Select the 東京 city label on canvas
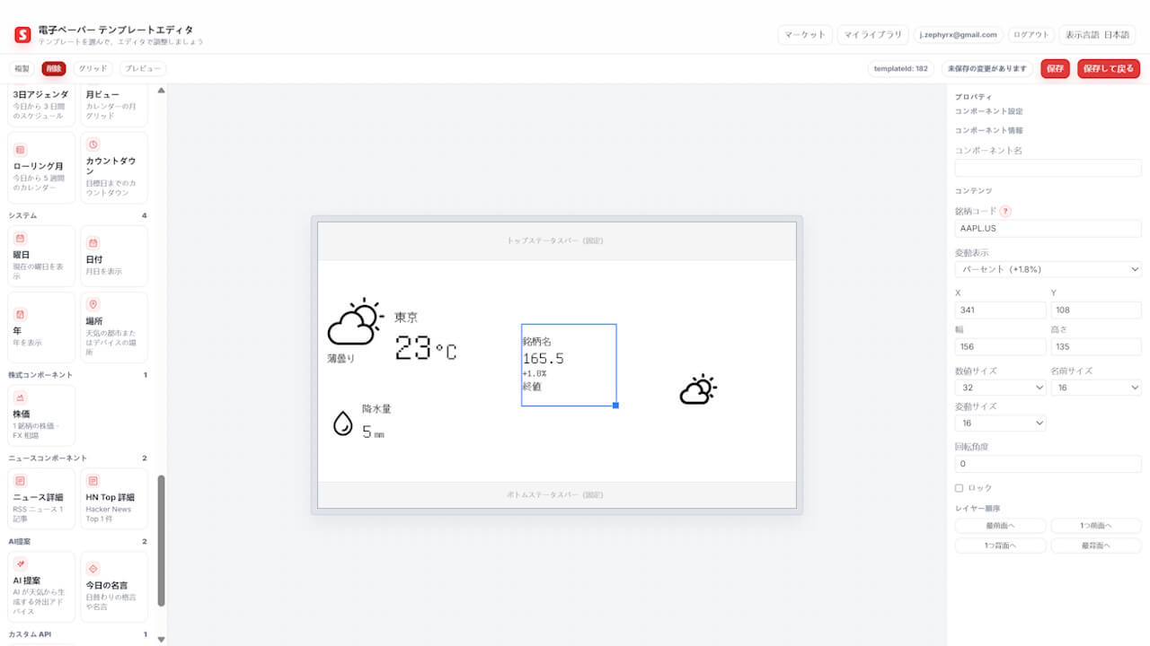1150x646 pixels. (406, 318)
